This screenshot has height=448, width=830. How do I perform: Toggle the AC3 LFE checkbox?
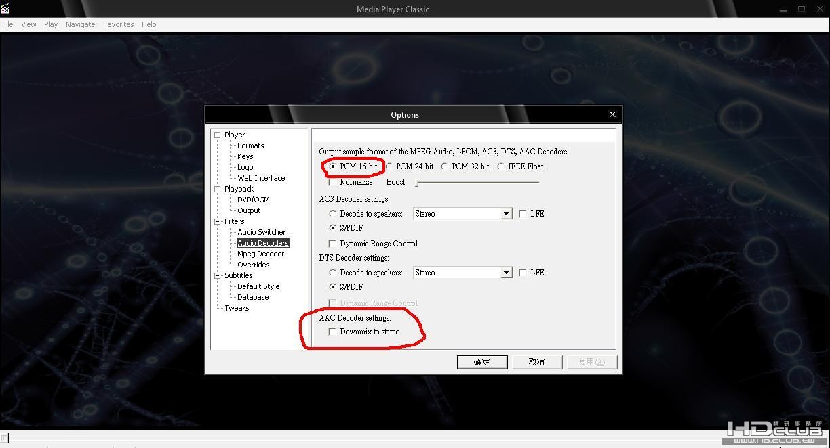(523, 214)
